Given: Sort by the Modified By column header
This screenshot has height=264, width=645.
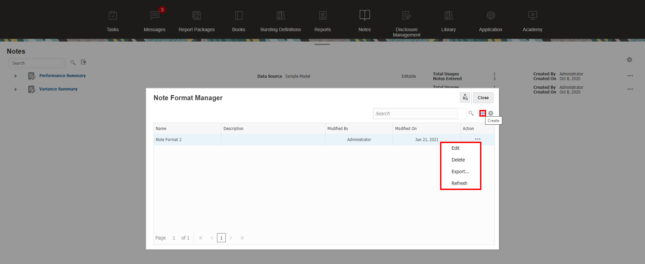Looking at the screenshot, I should (x=359, y=129).
